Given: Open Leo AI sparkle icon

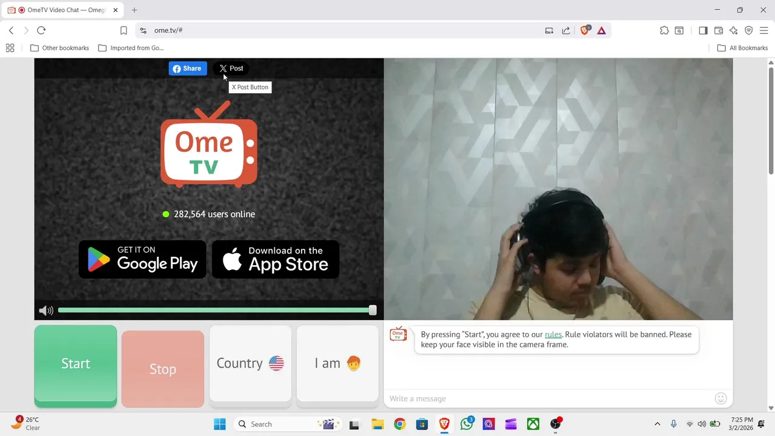Looking at the screenshot, I should (x=734, y=30).
